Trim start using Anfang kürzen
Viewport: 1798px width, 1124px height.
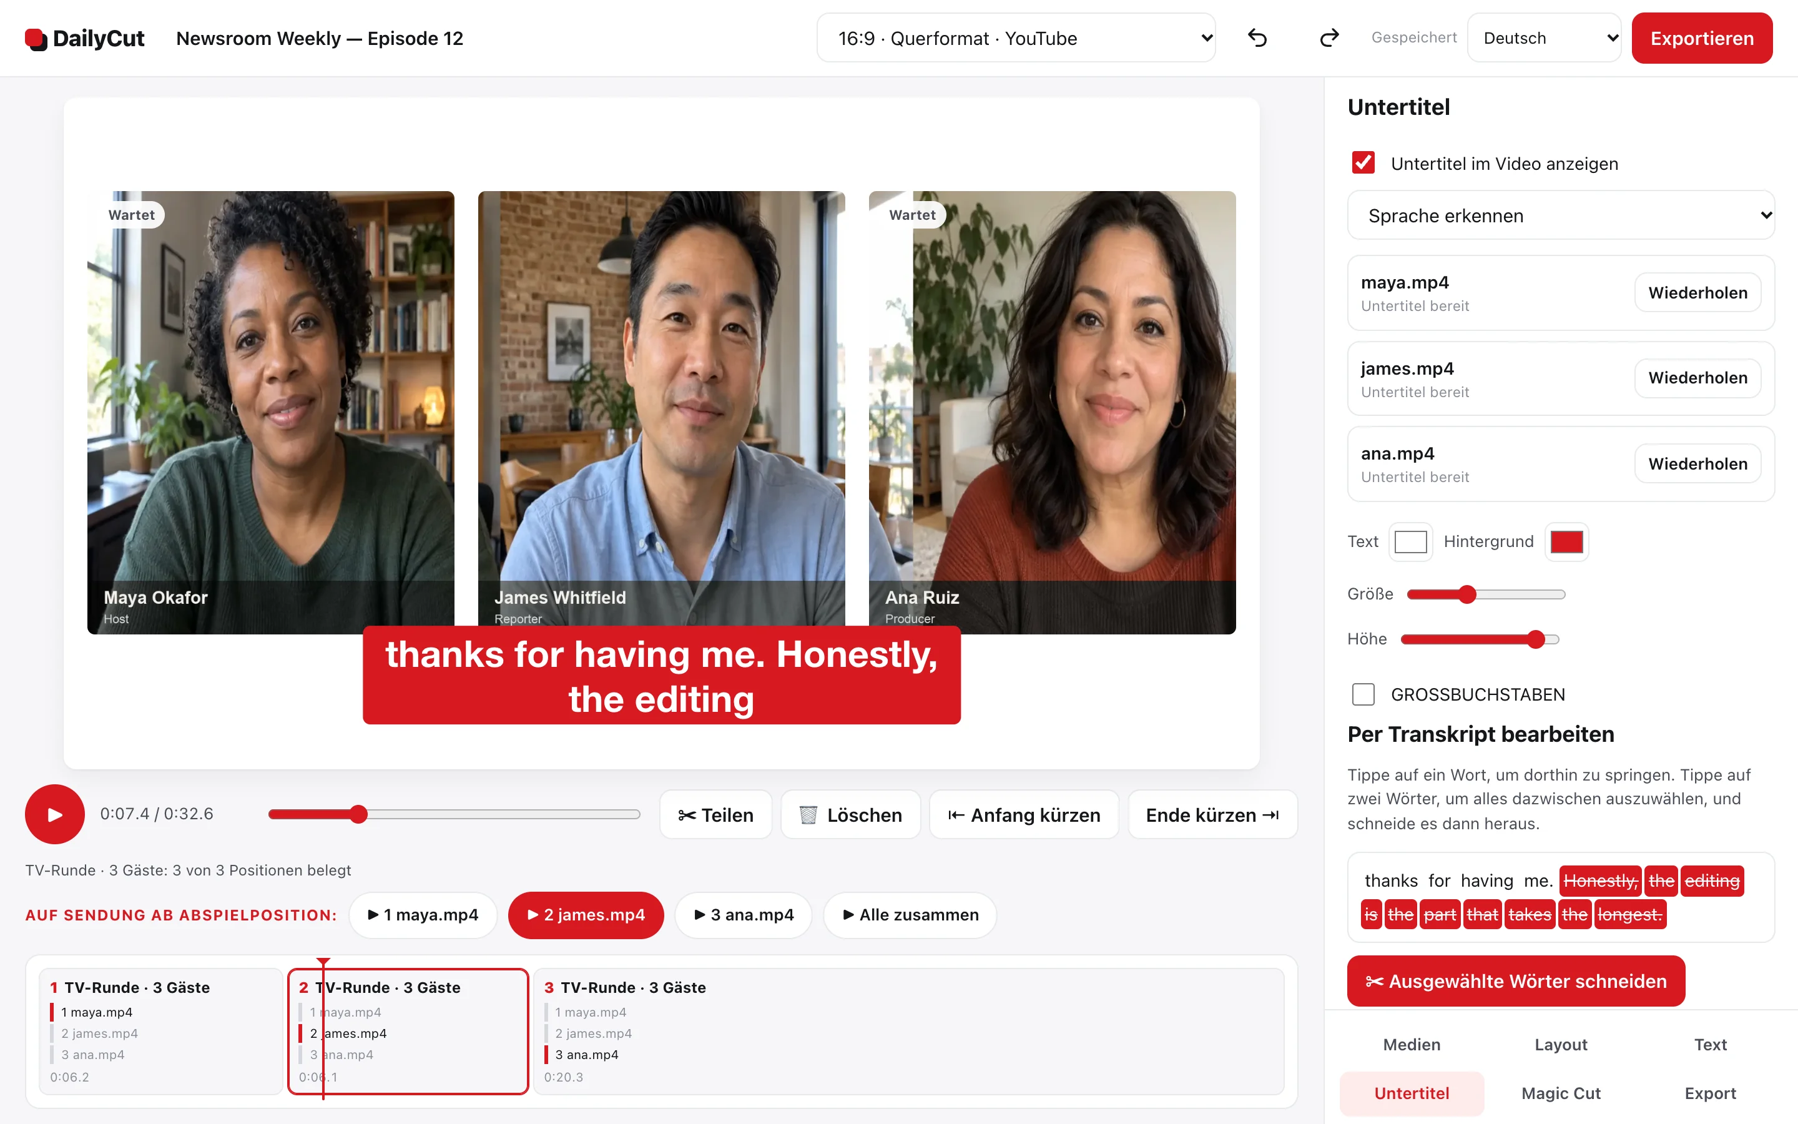[1024, 815]
